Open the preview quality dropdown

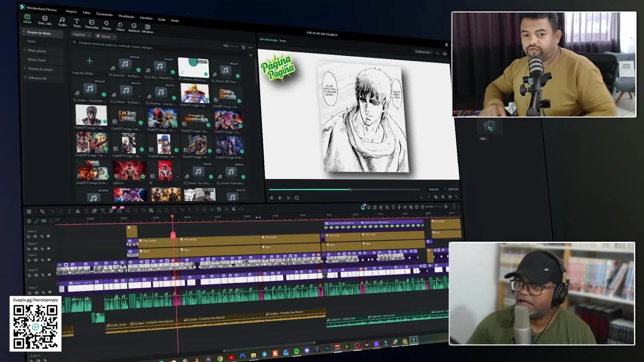coord(423,52)
